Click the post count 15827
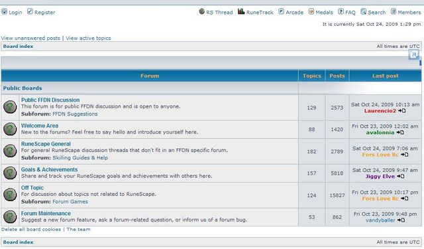The width and height of the screenshot is (424, 249). point(337,195)
